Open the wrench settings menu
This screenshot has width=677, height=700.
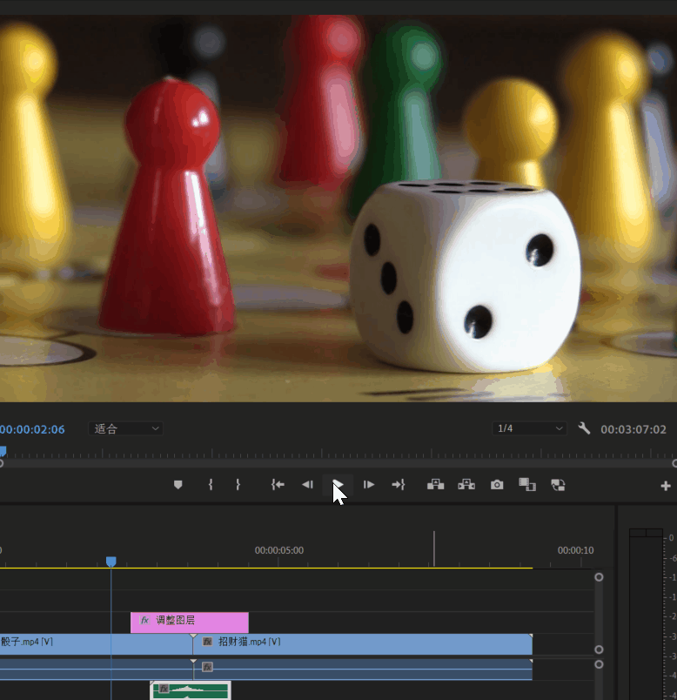click(x=584, y=428)
